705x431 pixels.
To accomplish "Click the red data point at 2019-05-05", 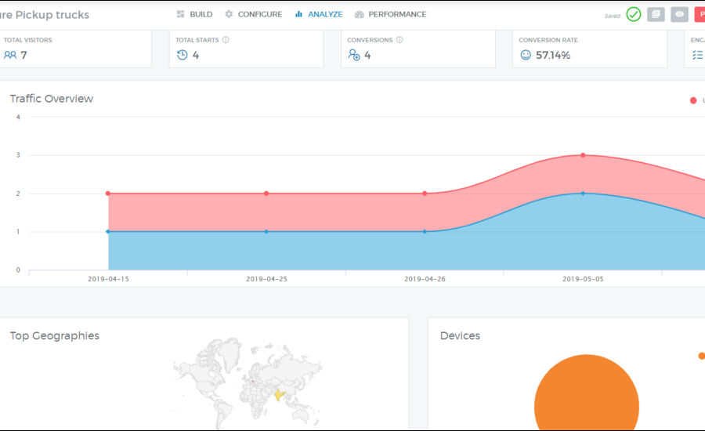I will [x=583, y=155].
